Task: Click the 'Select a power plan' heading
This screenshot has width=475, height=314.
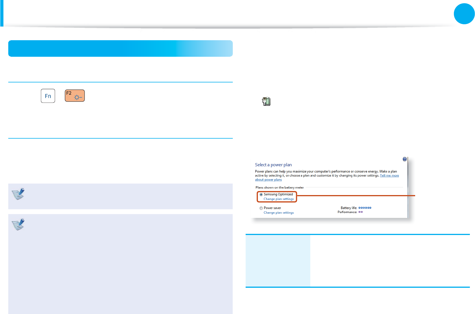Action: 273,165
